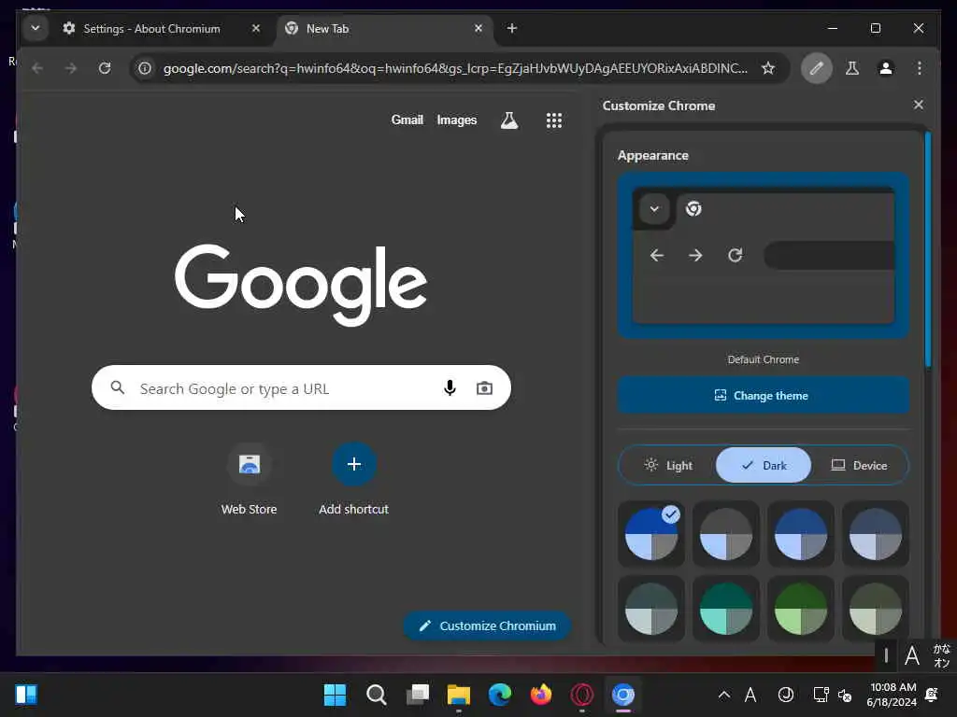957x717 pixels.
Task: Launch Opera from the taskbar
Action: point(581,695)
